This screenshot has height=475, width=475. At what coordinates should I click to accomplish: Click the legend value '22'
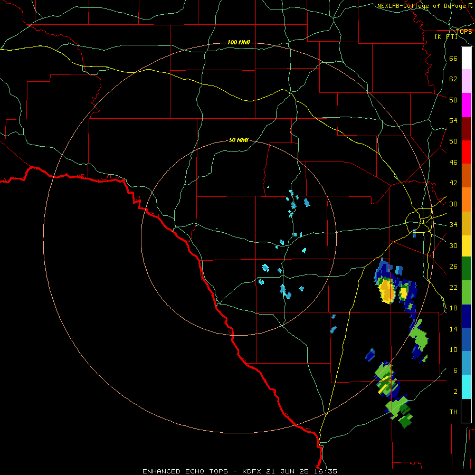point(453,287)
